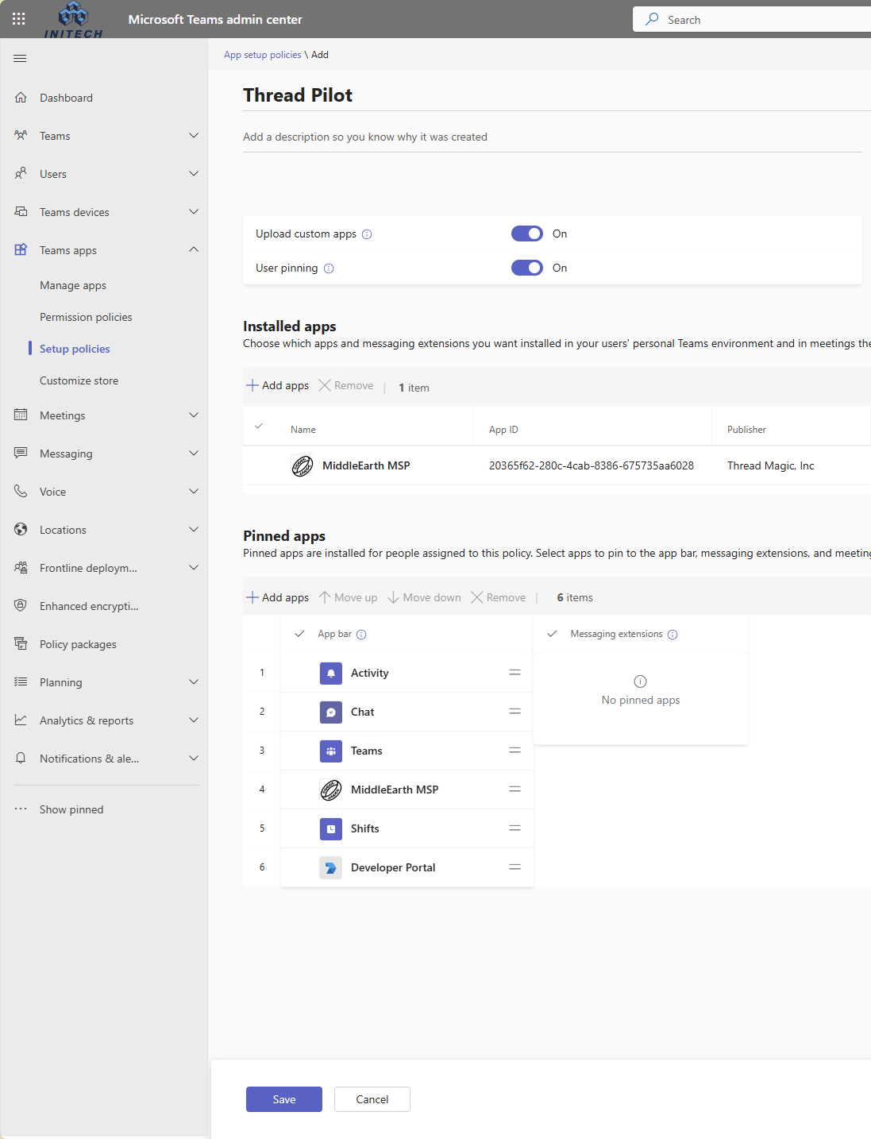Open Manage apps page
Viewport: 871px width, 1139px height.
click(73, 286)
